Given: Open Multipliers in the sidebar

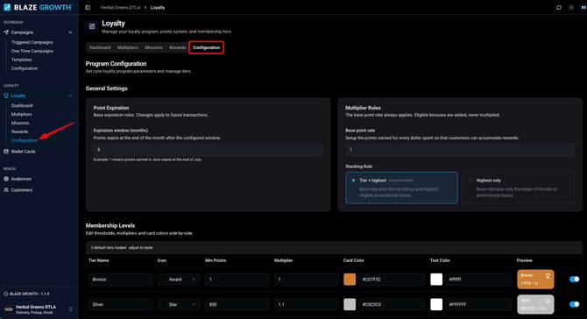Looking at the screenshot, I should tap(21, 114).
